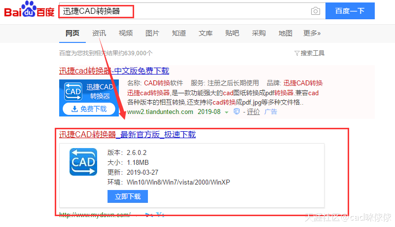Open link 迅捷cad转换器-中文版免费下载
The height and width of the screenshot is (227, 395).
point(114,71)
